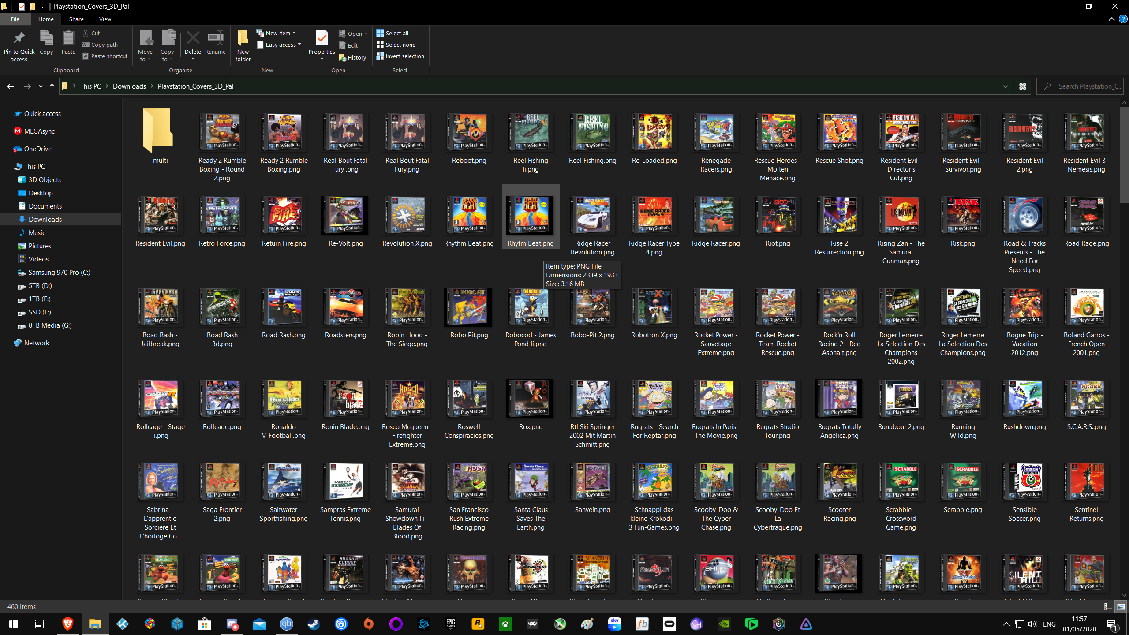Click the Paste icon in ribbon

(x=68, y=39)
